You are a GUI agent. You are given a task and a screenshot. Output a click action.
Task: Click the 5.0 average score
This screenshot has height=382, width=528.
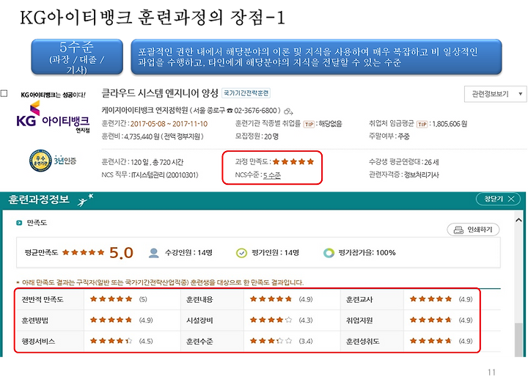121,253
